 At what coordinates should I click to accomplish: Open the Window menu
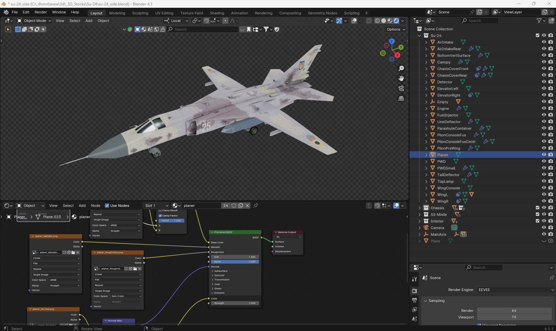coord(59,12)
